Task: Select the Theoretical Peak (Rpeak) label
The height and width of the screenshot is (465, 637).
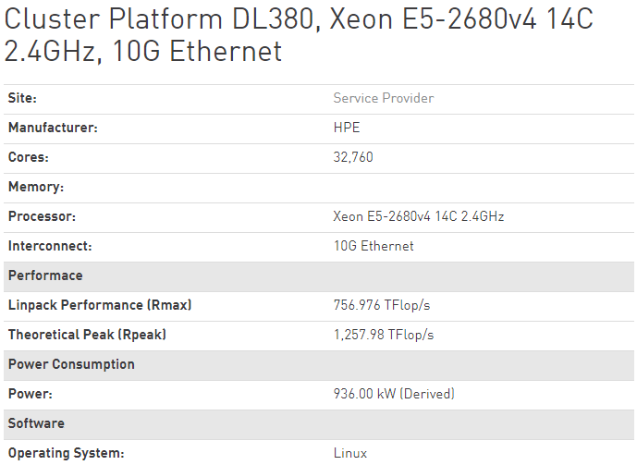Action: (x=87, y=335)
